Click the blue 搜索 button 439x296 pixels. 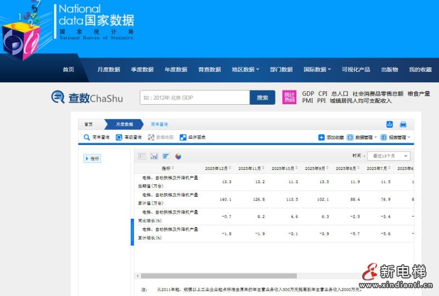[x=262, y=98]
